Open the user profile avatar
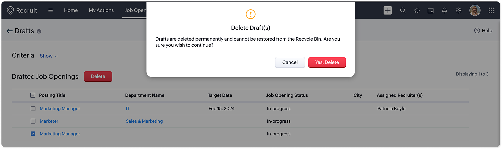The height and width of the screenshot is (149, 502). click(475, 10)
